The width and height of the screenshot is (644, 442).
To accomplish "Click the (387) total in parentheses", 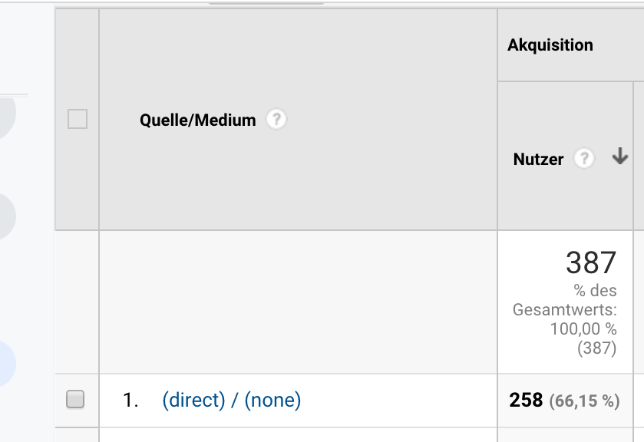I will (x=596, y=348).
